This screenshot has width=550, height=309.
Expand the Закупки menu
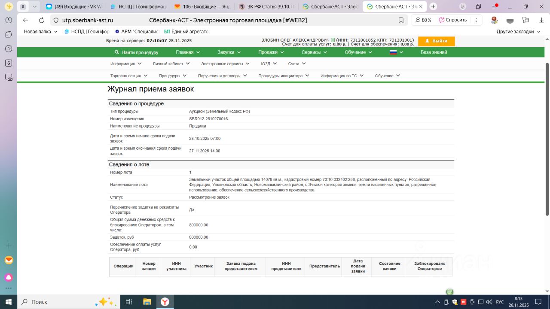coord(229,52)
